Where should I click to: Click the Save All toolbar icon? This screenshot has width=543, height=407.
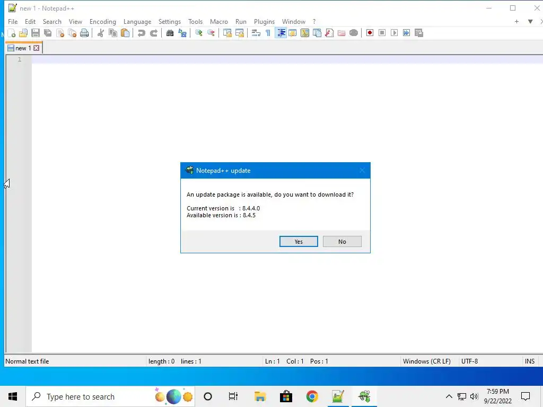48,33
